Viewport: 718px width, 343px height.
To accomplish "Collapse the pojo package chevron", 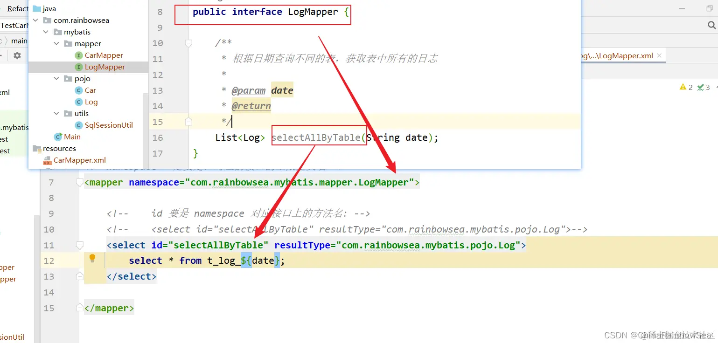I will click(x=56, y=78).
